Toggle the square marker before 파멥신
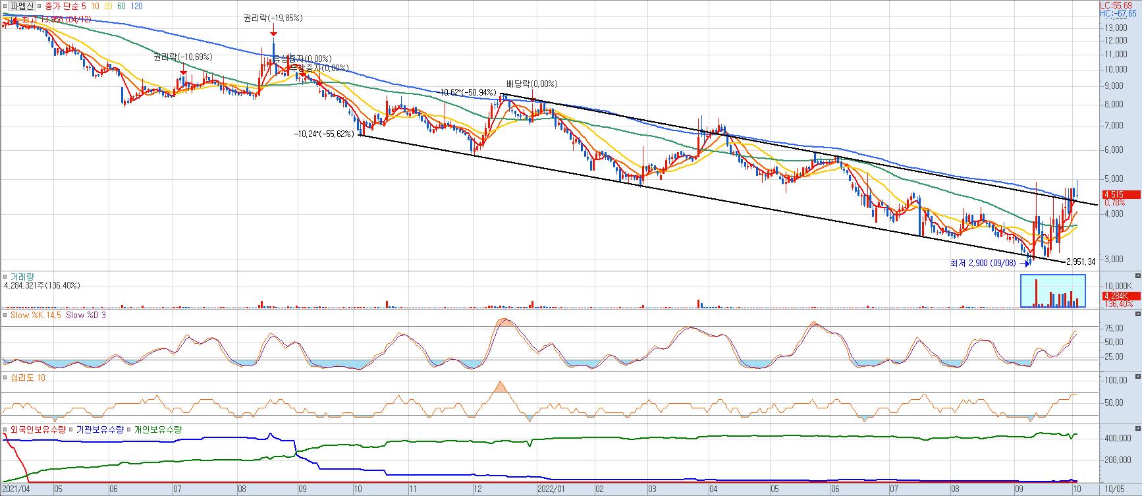The image size is (1142, 496). (x=5, y=6)
